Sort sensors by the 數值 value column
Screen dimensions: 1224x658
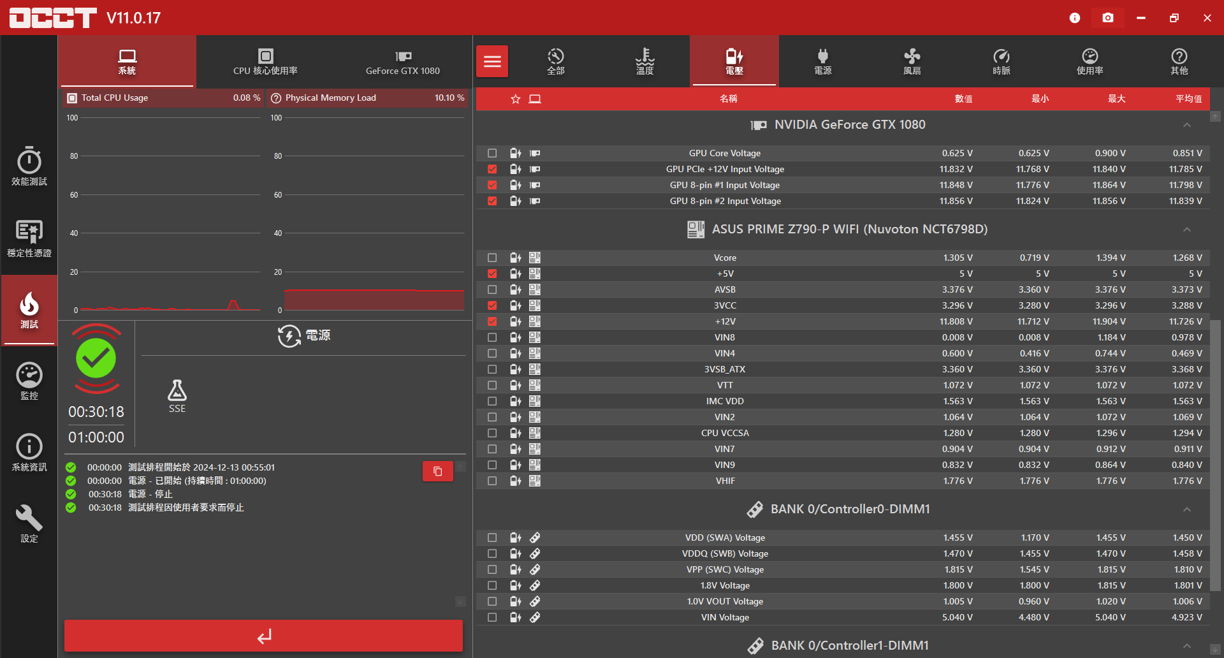[x=963, y=99]
